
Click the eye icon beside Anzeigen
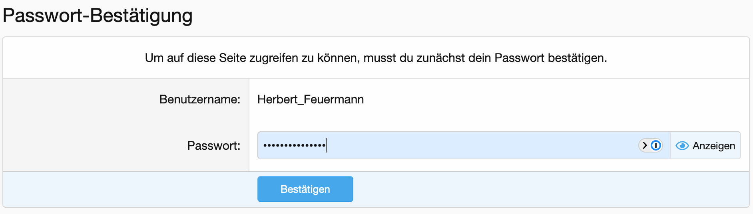point(682,146)
